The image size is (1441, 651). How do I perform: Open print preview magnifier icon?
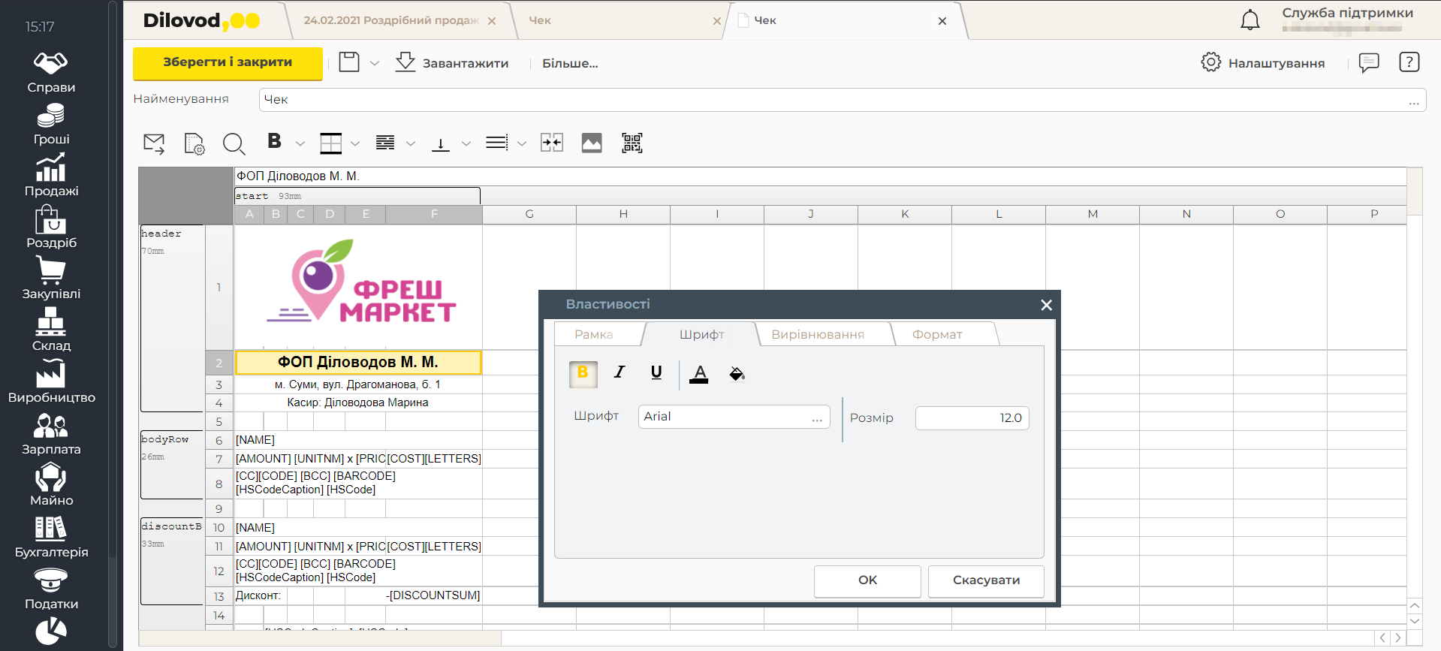pos(234,143)
